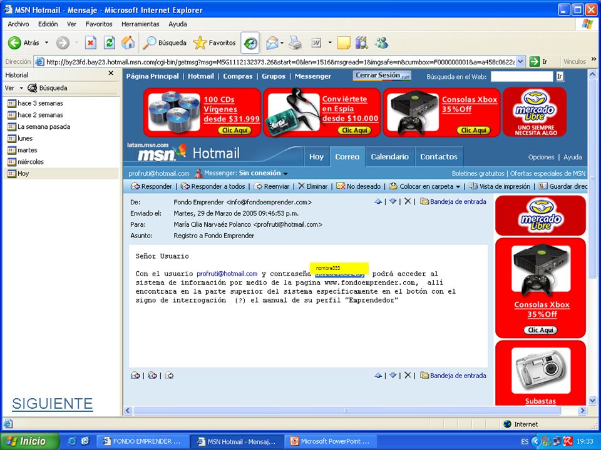Image resolution: width=601 pixels, height=450 pixels.
Task: Open the Herramientas menu
Action: tap(140, 24)
